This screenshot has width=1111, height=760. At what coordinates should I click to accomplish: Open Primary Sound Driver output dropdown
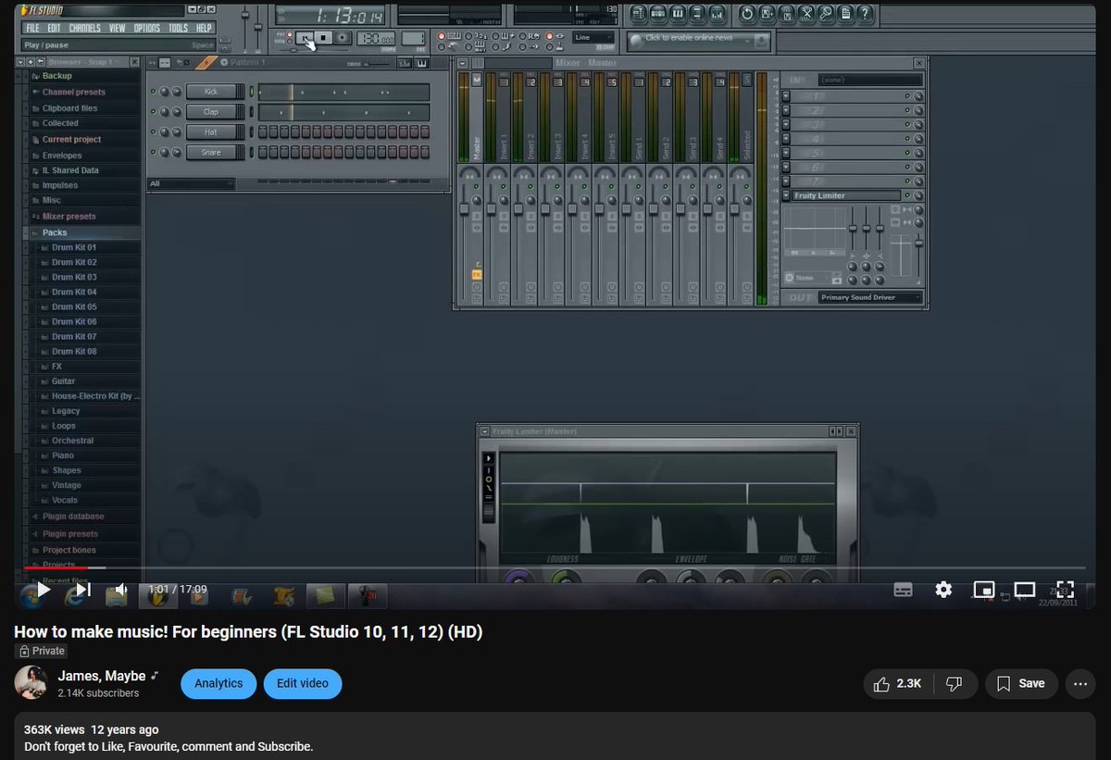870,297
